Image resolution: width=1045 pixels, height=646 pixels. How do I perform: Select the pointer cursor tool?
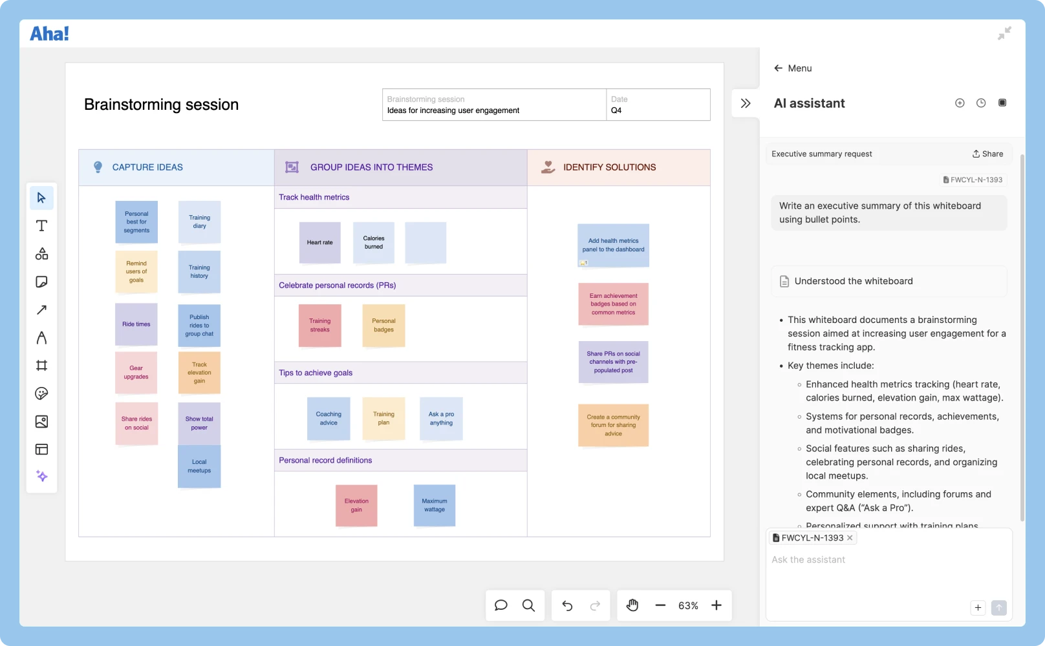41,198
